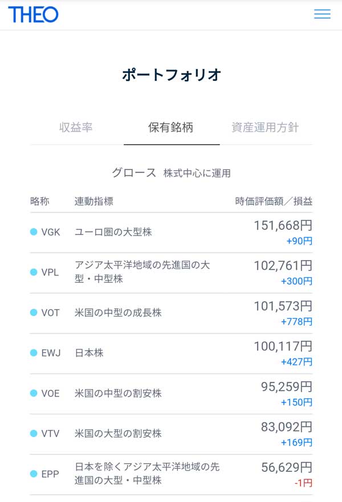Image resolution: width=342 pixels, height=502 pixels.
Task: Click the blue dot beside VGK
Action: (34, 232)
